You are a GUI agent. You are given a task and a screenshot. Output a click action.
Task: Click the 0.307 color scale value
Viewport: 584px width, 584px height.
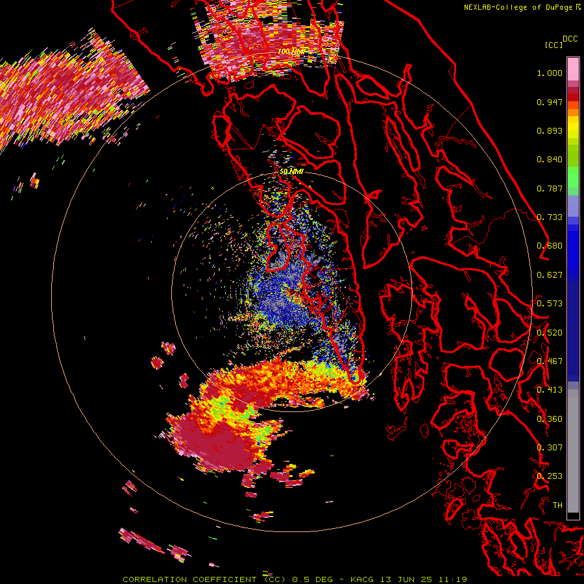click(x=550, y=448)
